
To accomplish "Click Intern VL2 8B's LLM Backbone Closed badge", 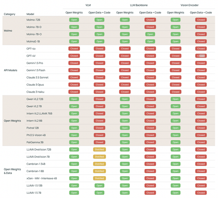I will pos(150,121).
